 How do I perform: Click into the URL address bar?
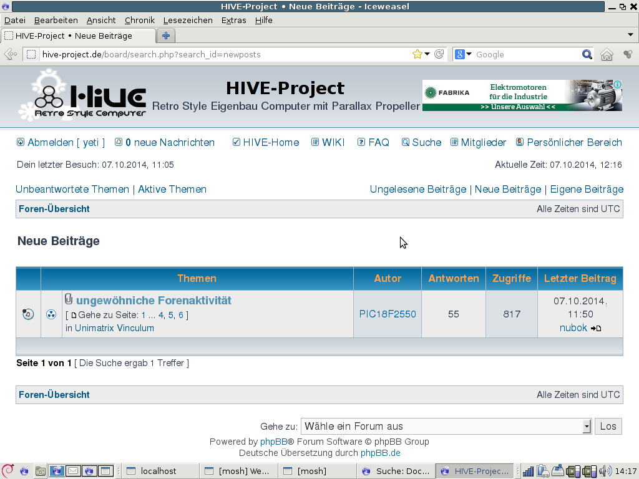(218, 54)
